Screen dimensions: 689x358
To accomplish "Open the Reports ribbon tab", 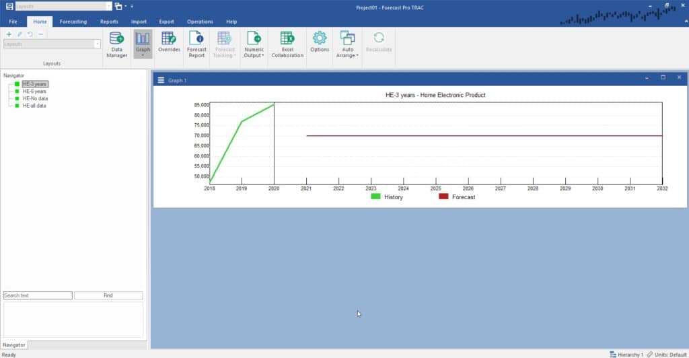I will 109,22.
